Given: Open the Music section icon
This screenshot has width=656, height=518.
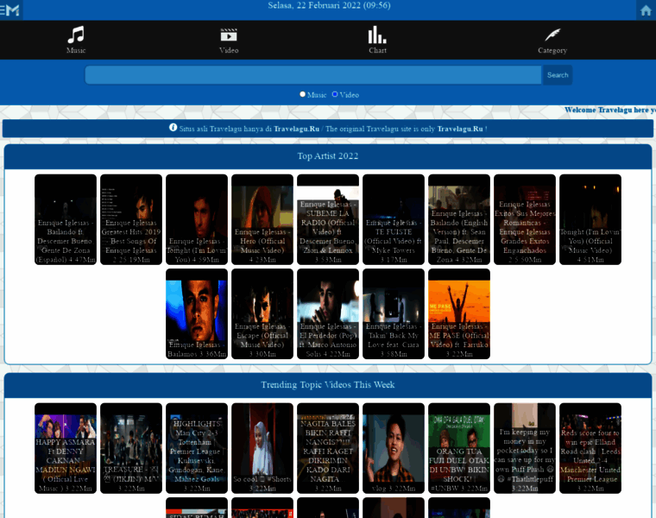Looking at the screenshot, I should click(76, 35).
